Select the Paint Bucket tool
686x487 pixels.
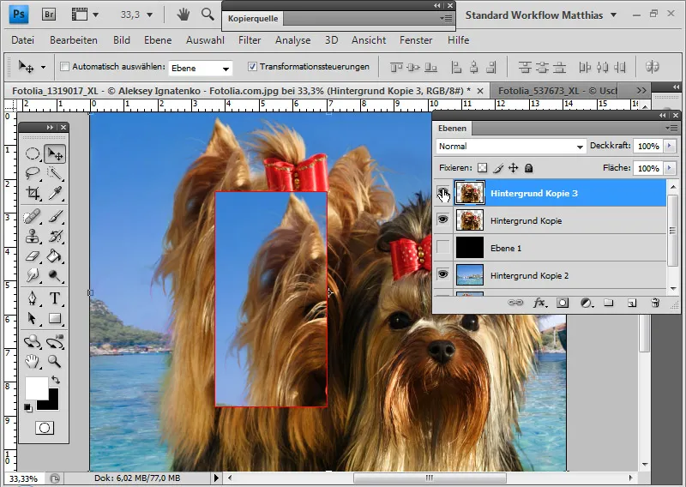[x=55, y=256]
